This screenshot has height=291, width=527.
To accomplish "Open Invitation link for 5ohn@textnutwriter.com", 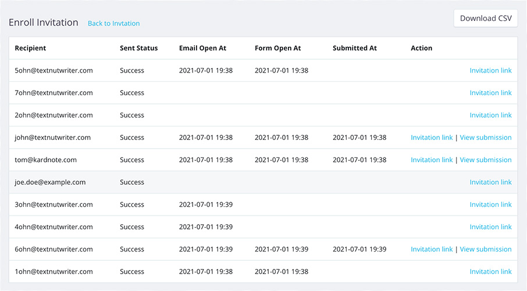I will (x=490, y=70).
